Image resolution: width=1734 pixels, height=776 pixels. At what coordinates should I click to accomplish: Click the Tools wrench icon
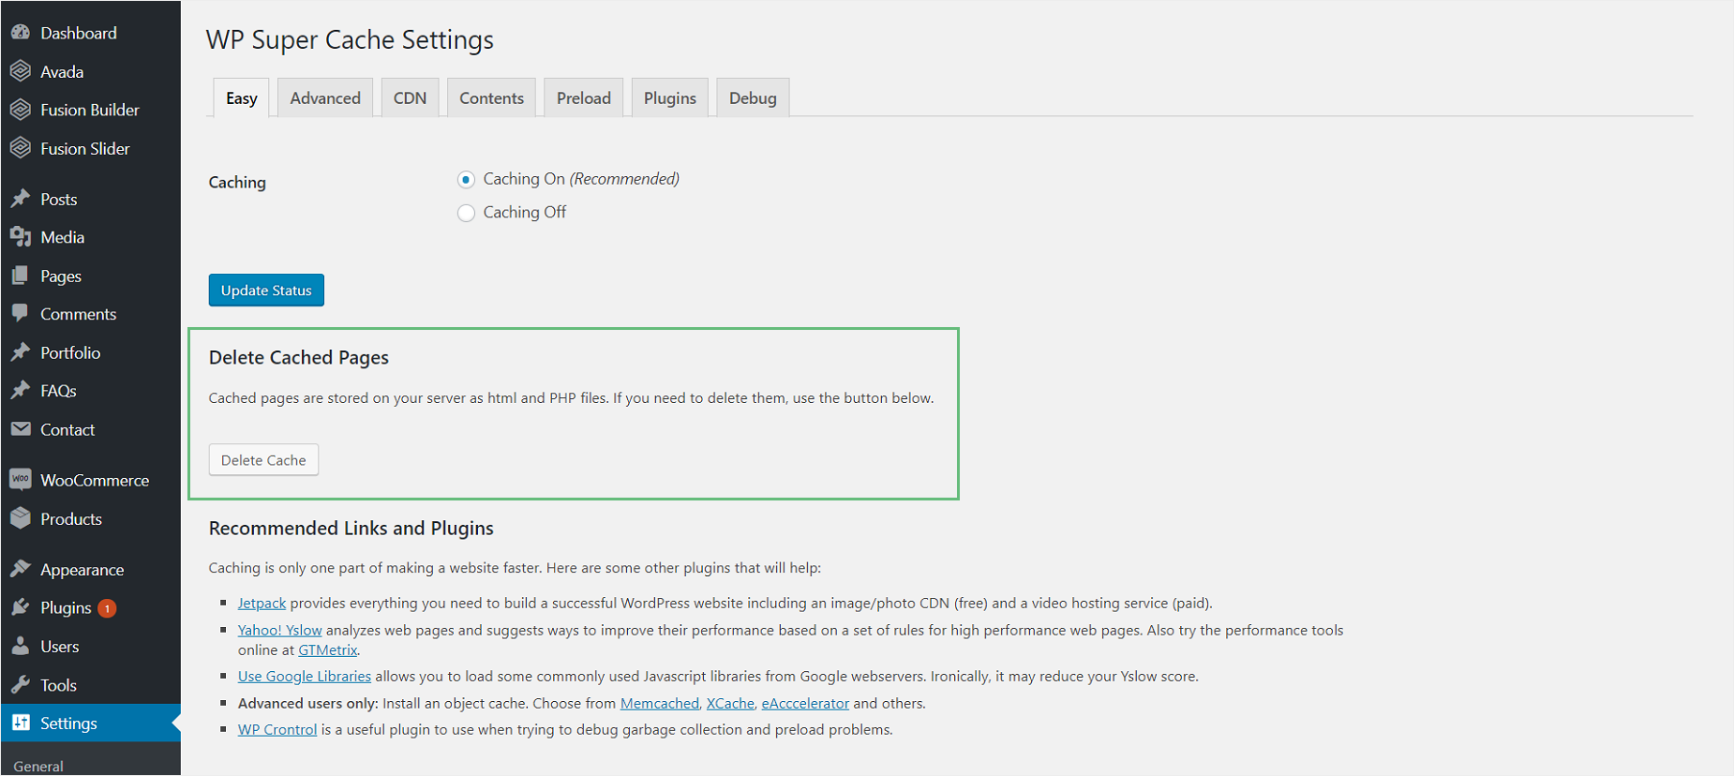[x=21, y=684]
